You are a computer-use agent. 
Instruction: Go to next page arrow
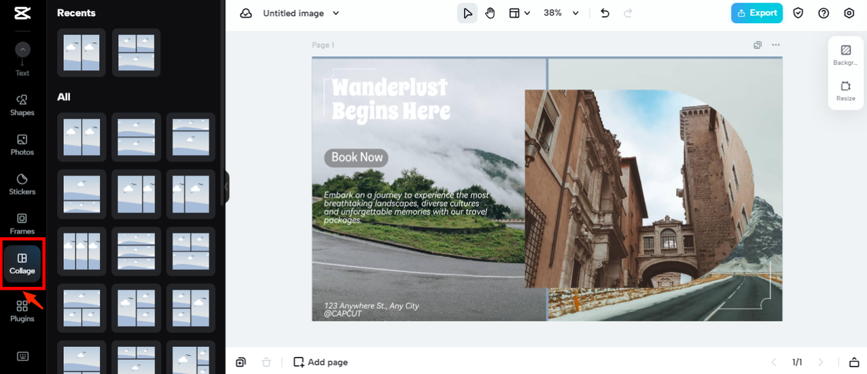821,362
